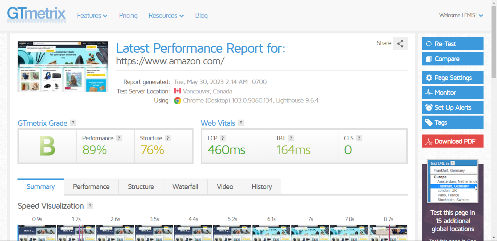Click the Tags label icon
The image size is (497, 241).
[x=429, y=122]
